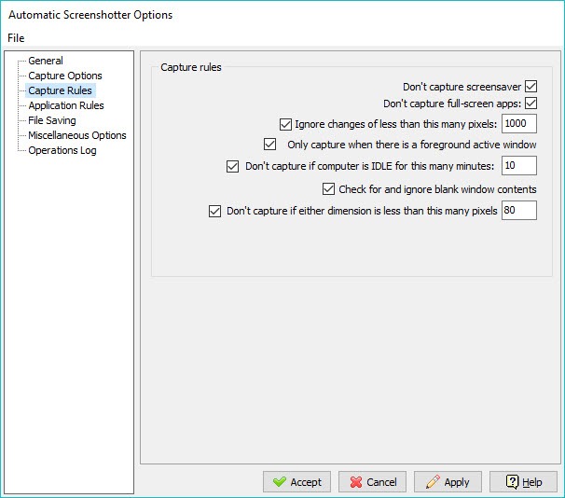This screenshot has width=565, height=498.
Task: Open Capture Options in the tree
Action: click(65, 76)
